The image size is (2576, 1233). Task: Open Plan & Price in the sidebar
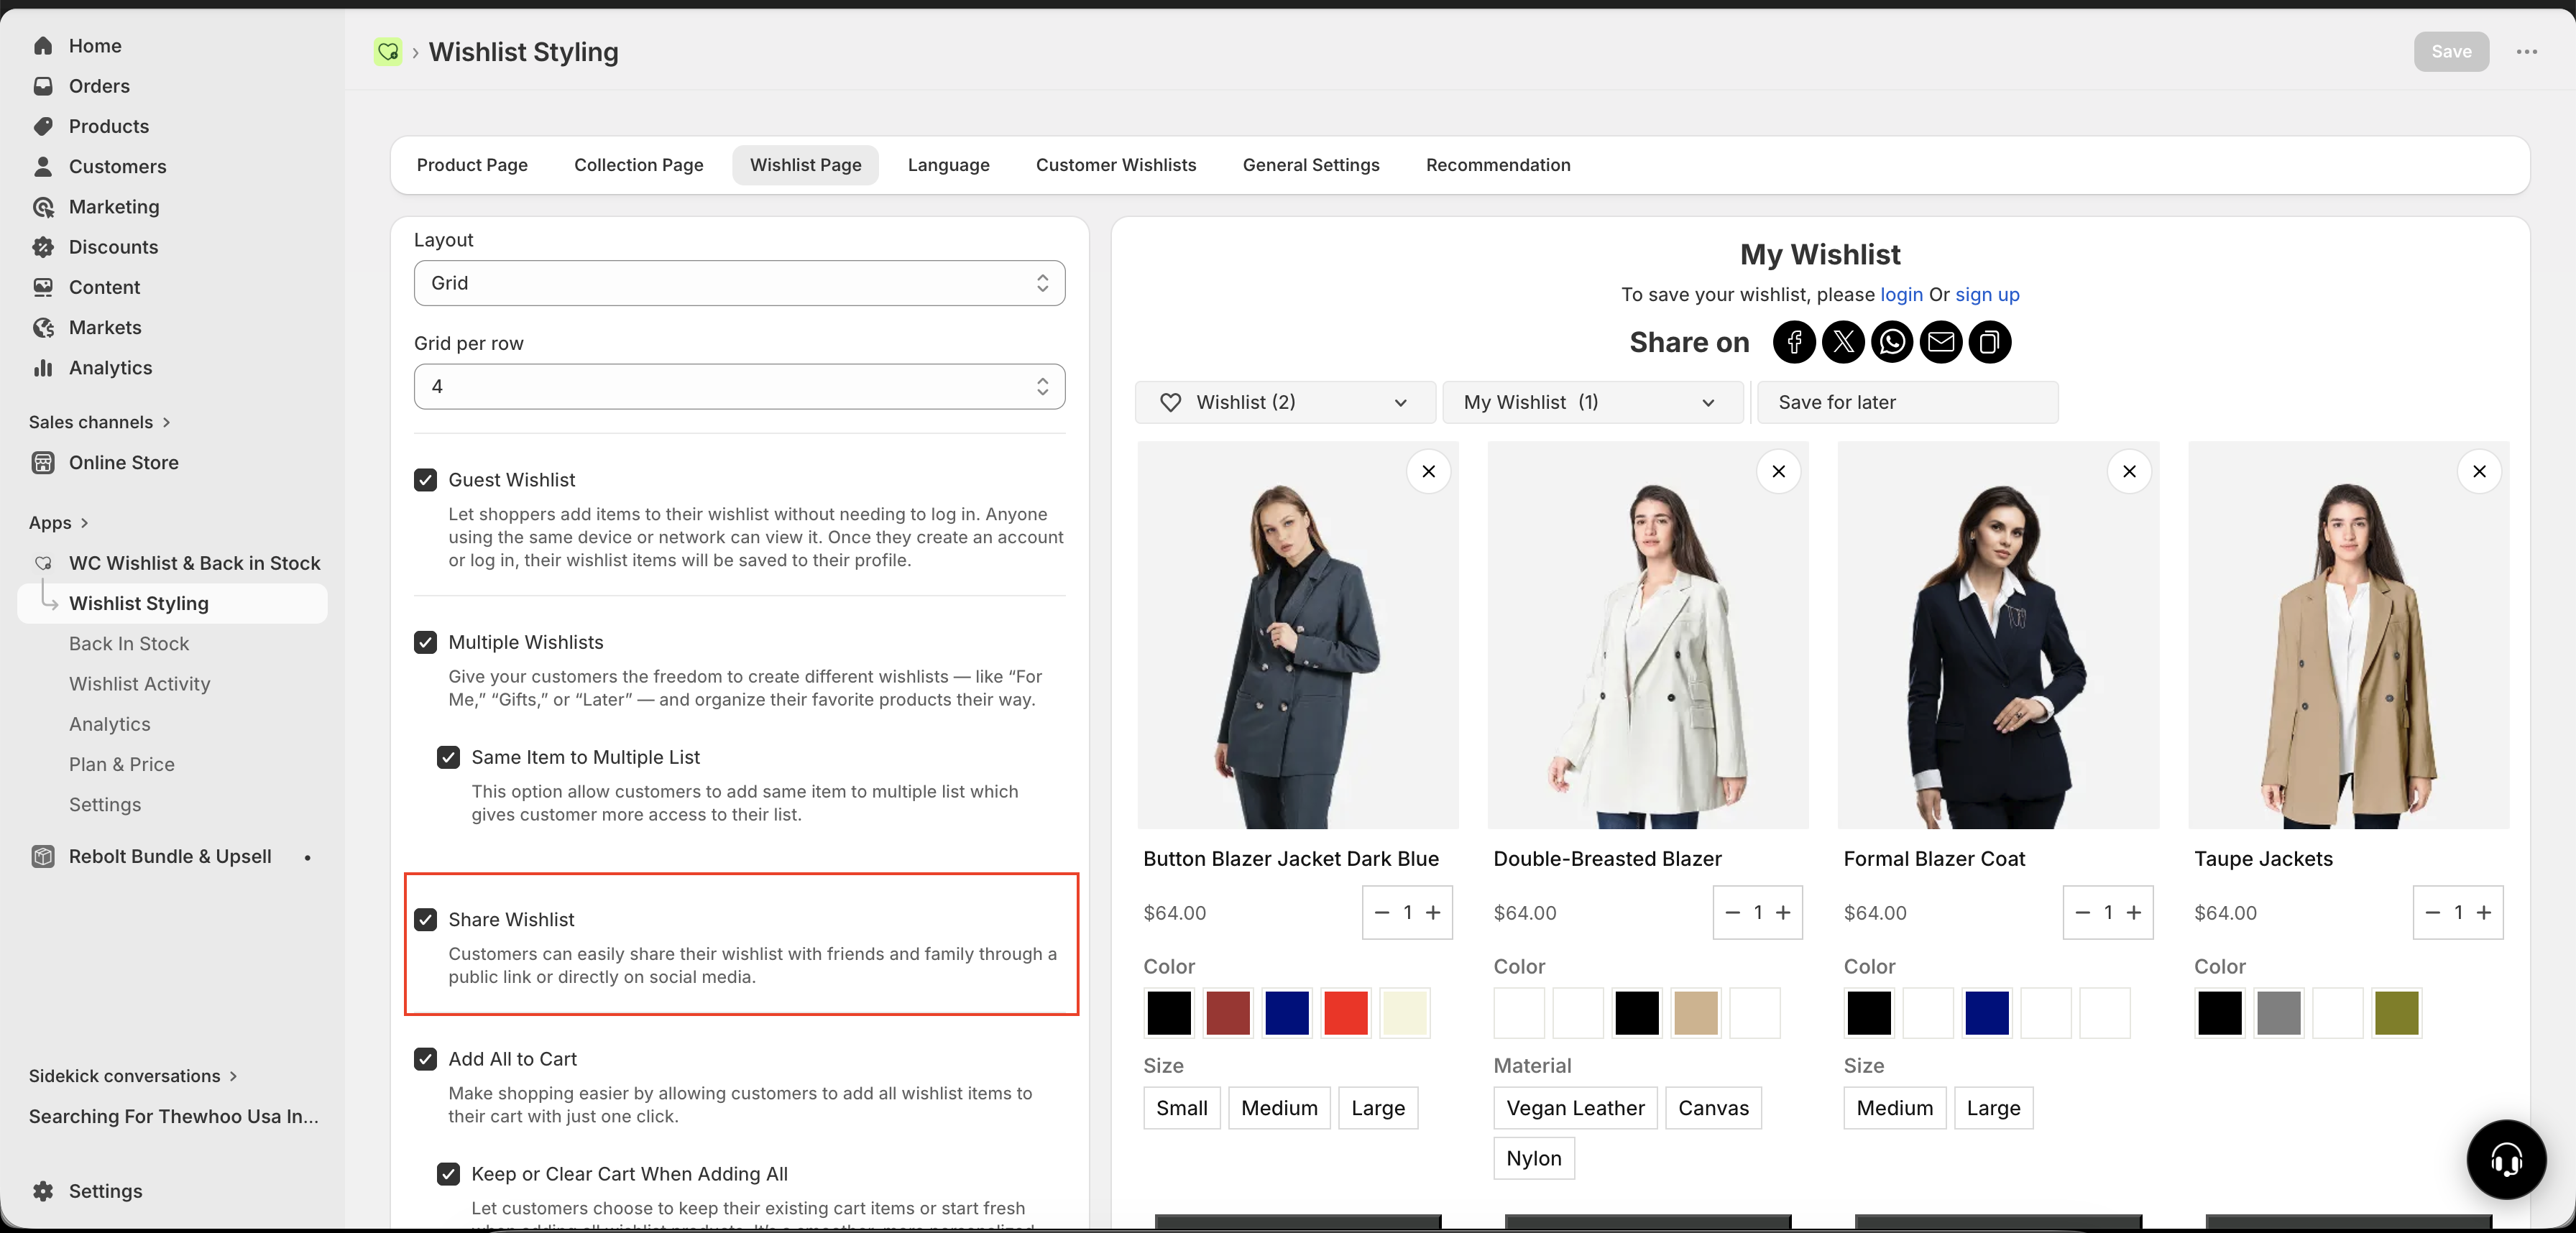[x=122, y=765]
